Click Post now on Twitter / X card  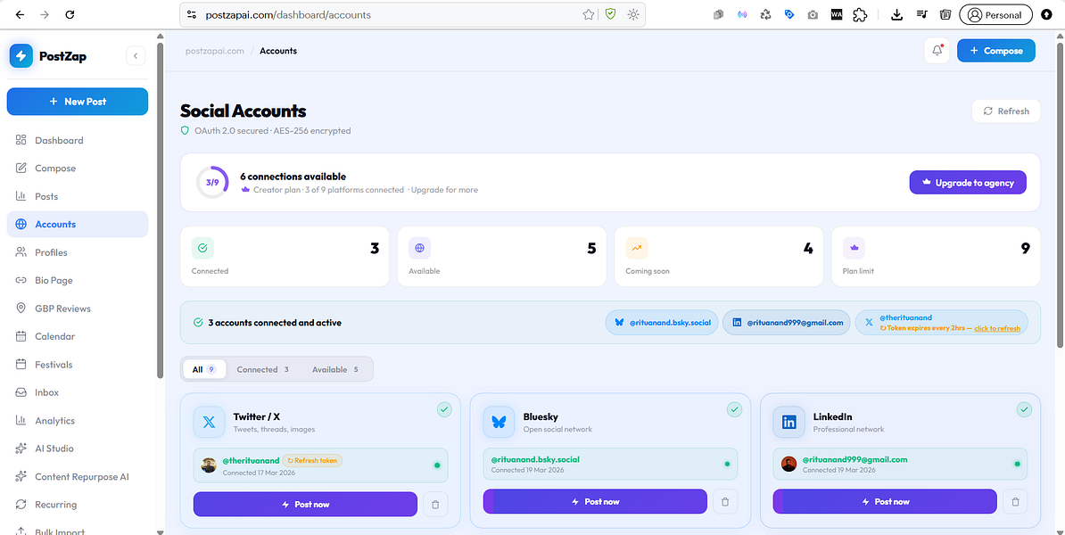(x=305, y=505)
